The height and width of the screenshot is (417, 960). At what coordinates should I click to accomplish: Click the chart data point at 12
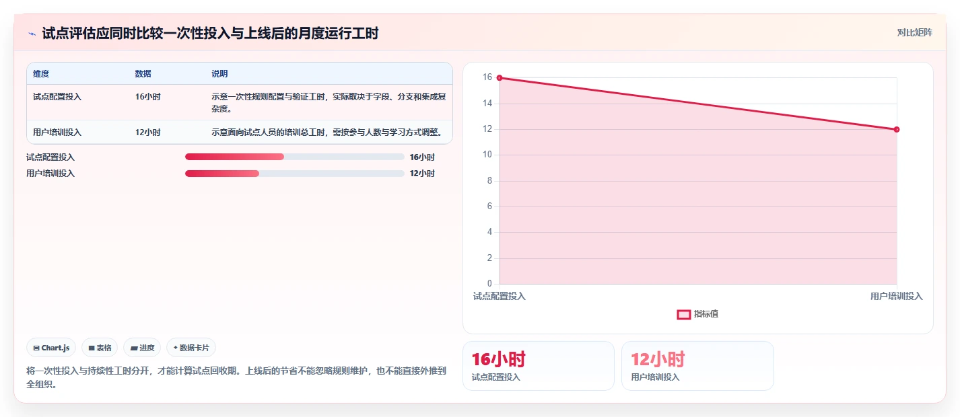point(897,129)
